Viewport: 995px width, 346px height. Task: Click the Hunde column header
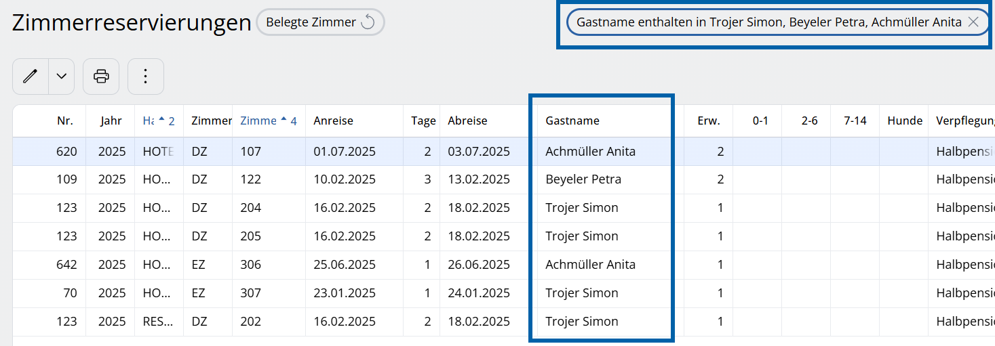[x=904, y=121]
